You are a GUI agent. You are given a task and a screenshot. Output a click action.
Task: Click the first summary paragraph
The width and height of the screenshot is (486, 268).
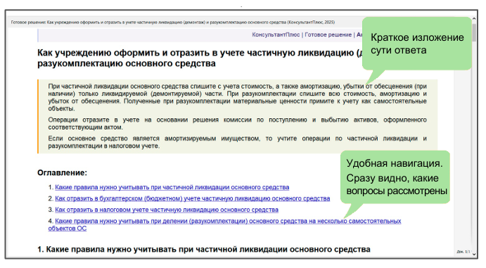[x=238, y=97]
